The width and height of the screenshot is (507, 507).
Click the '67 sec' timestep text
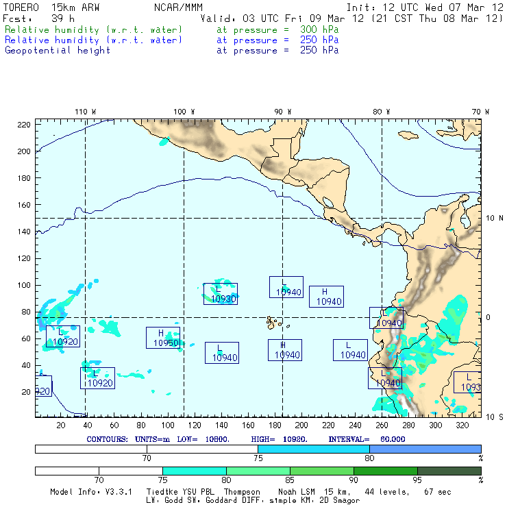[438, 492]
